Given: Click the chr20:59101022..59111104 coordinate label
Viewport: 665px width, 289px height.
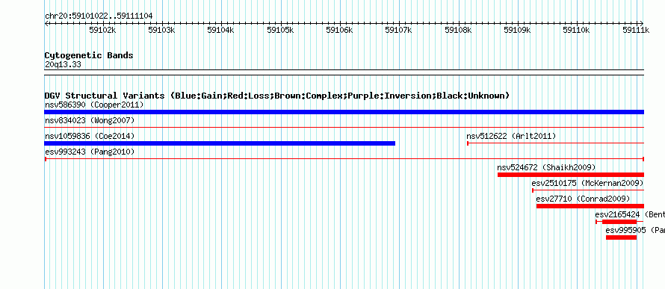Looking at the screenshot, I should coord(99,16).
